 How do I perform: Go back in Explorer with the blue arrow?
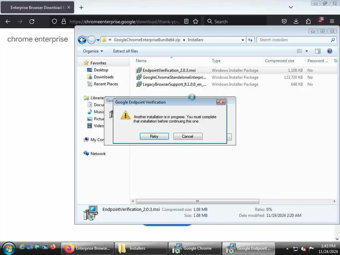82,40
